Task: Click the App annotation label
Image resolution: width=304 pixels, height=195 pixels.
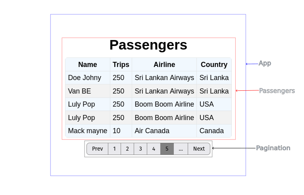Action: (265, 63)
